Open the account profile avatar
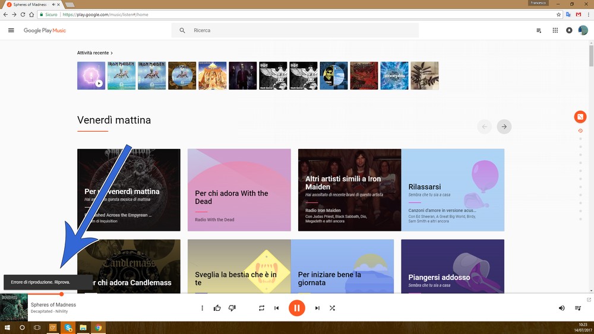Viewport: 594px width, 334px height. coord(583,30)
